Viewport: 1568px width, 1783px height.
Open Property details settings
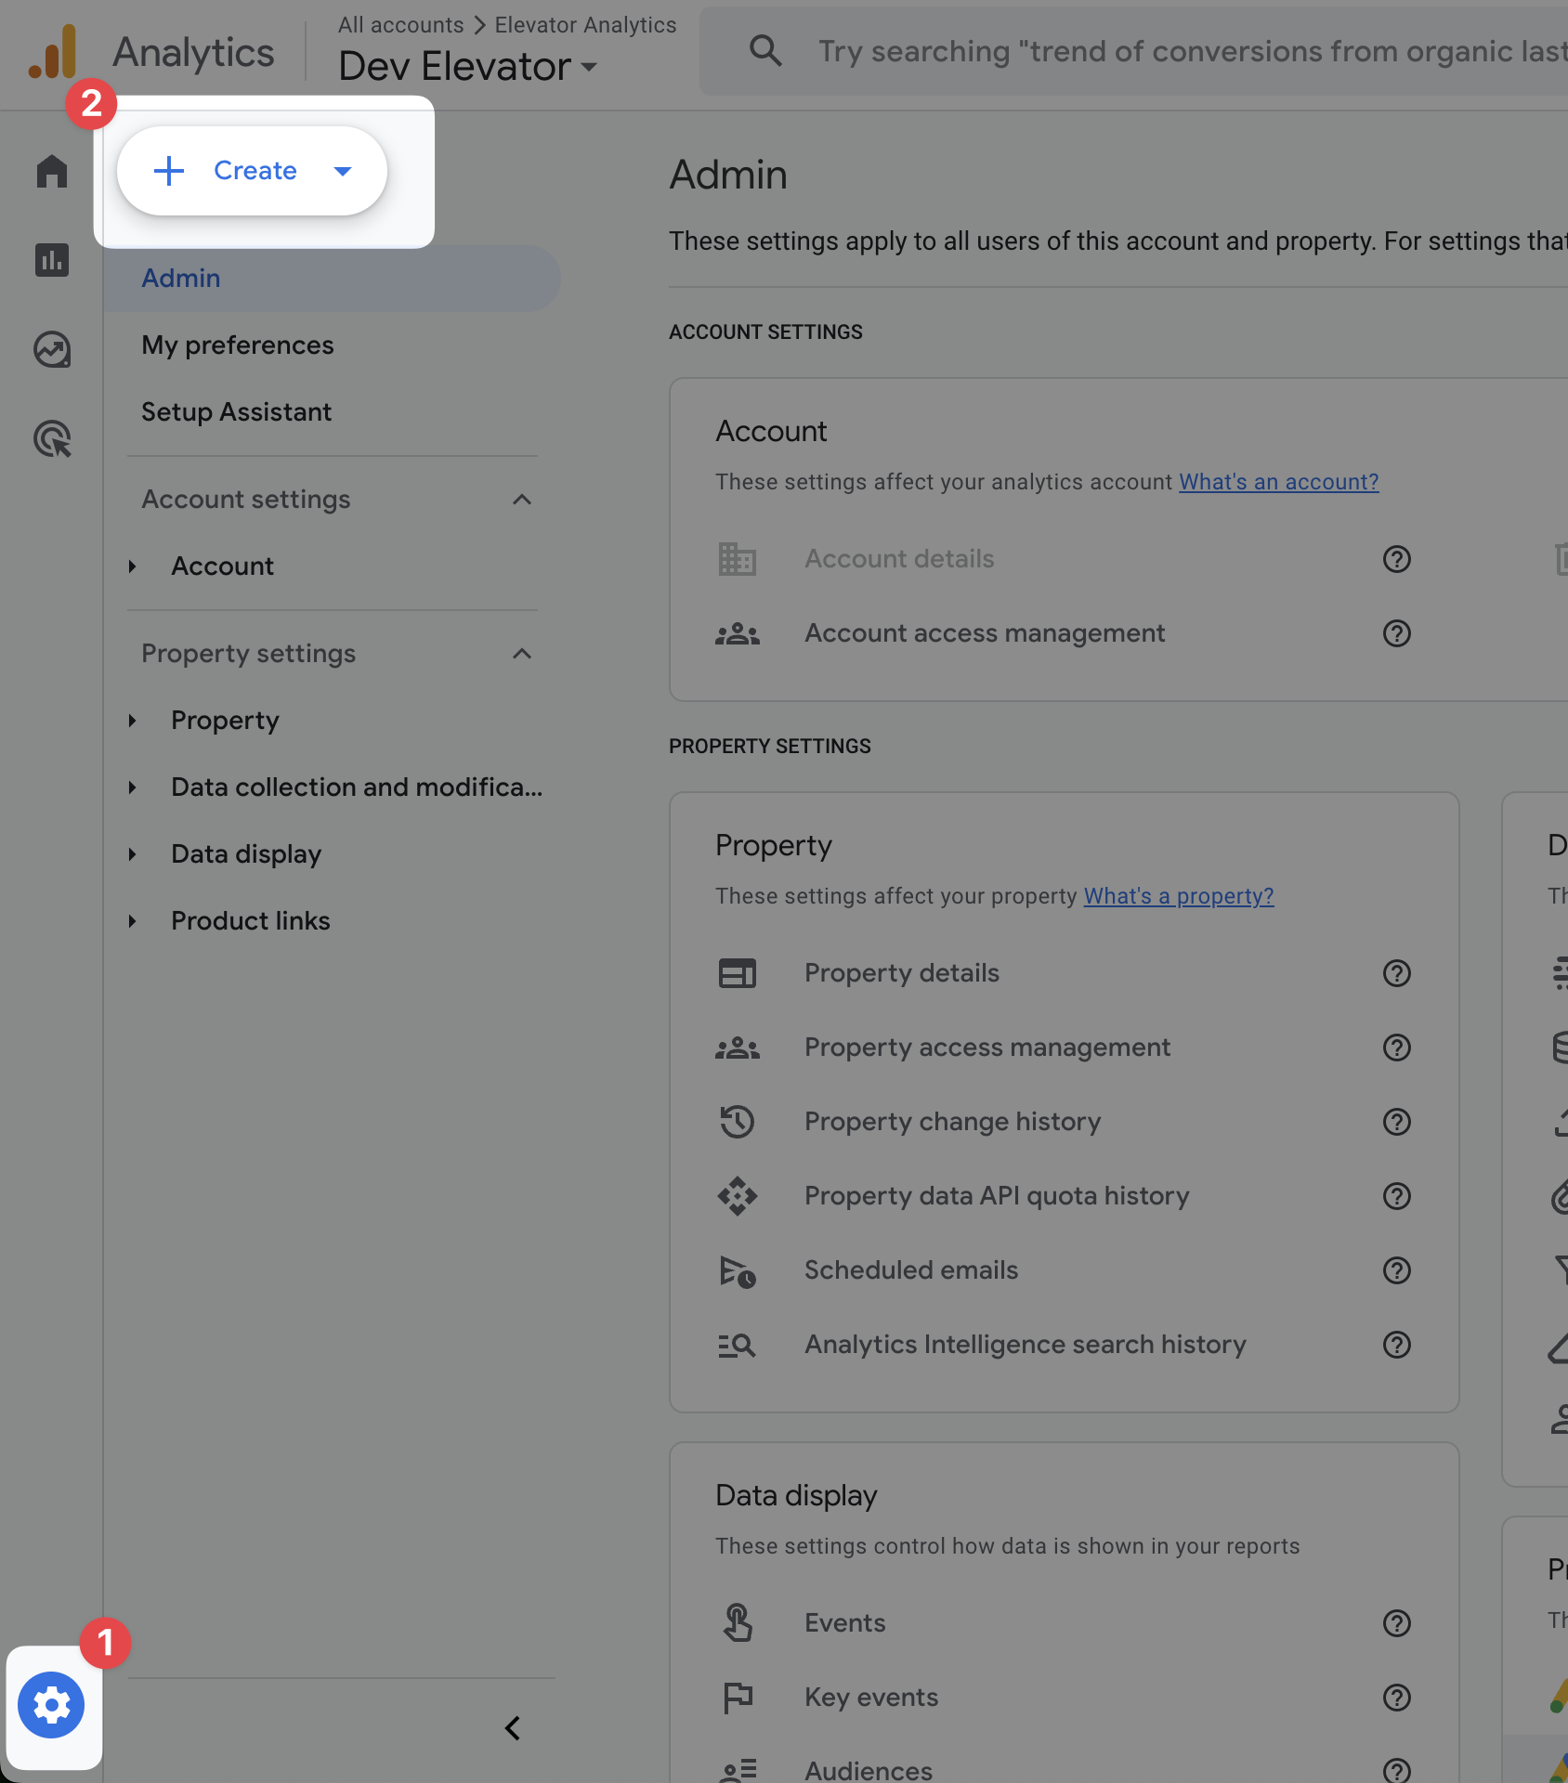[902, 973]
